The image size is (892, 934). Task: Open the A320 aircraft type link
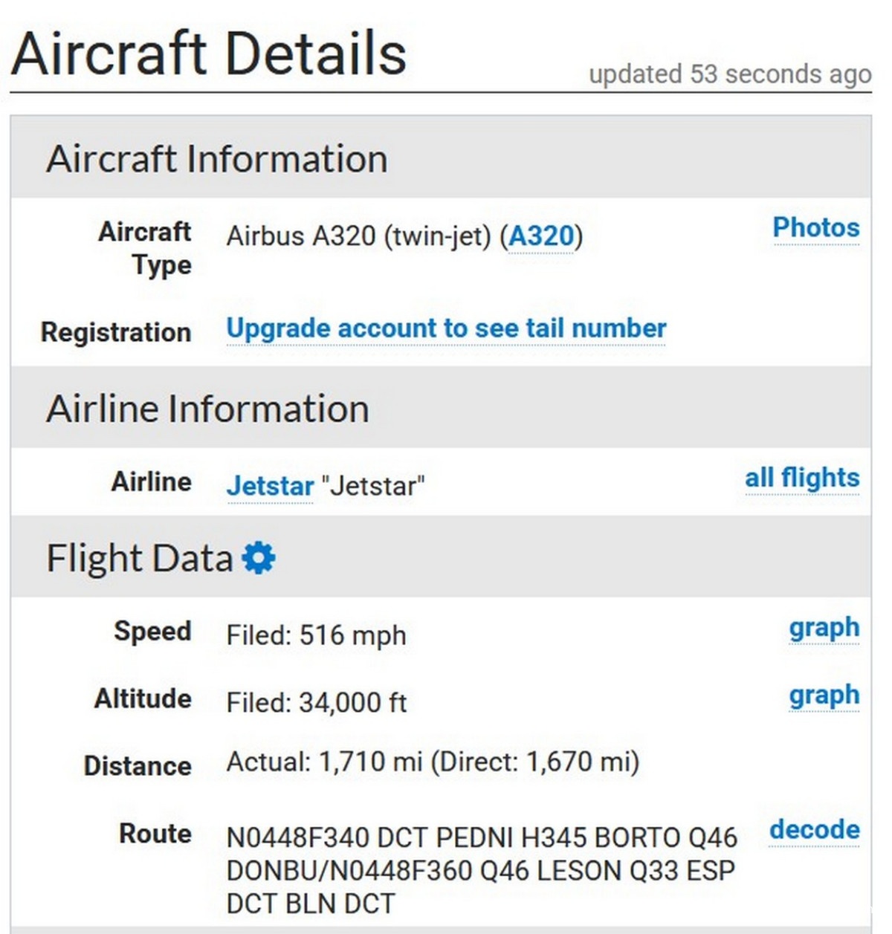pos(541,236)
